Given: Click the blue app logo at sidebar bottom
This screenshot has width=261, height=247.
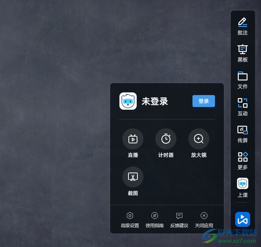Looking at the screenshot, I should click(243, 219).
